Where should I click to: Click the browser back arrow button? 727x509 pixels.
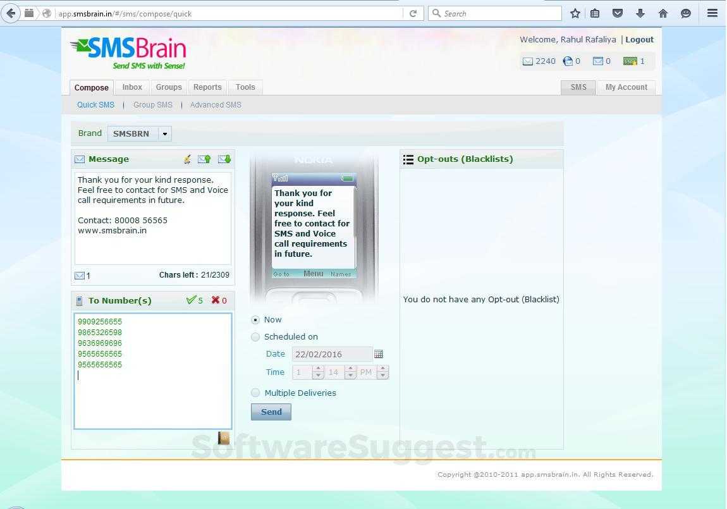(x=11, y=13)
